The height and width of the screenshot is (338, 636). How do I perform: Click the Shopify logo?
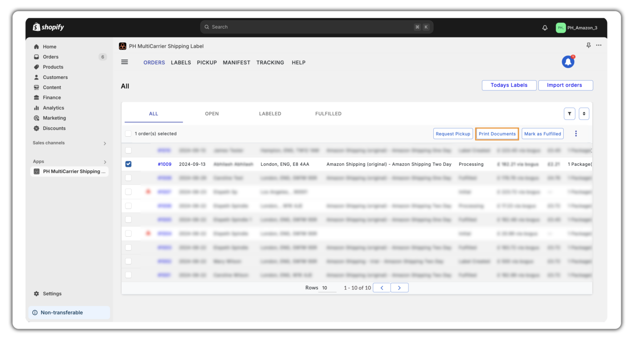[x=49, y=27]
